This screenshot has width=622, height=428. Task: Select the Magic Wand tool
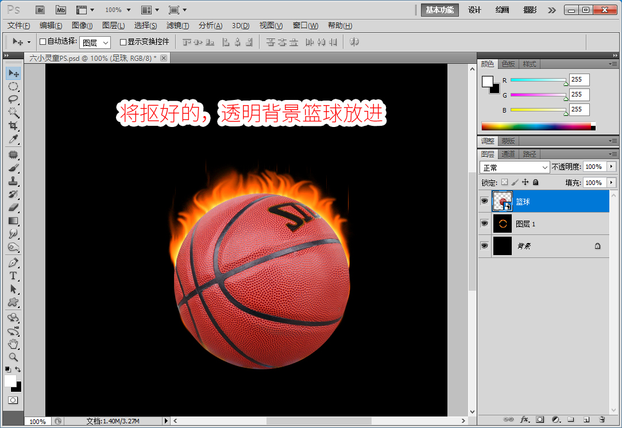(x=13, y=113)
